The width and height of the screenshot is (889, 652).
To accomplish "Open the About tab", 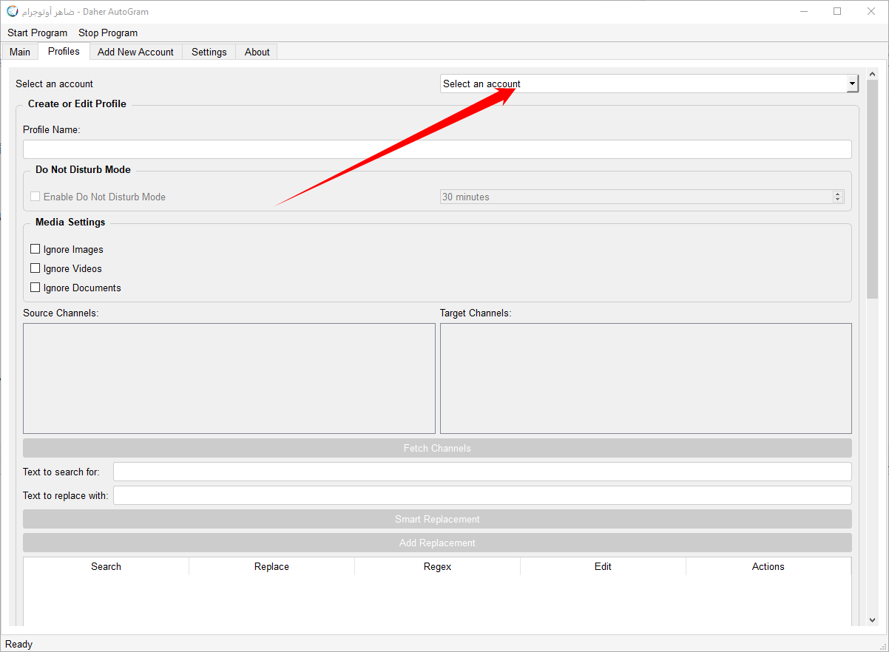I will [x=257, y=52].
